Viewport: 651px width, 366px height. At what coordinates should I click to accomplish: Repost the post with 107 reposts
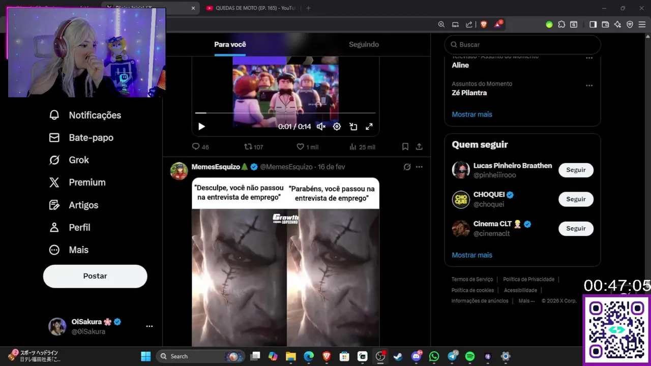coord(254,147)
